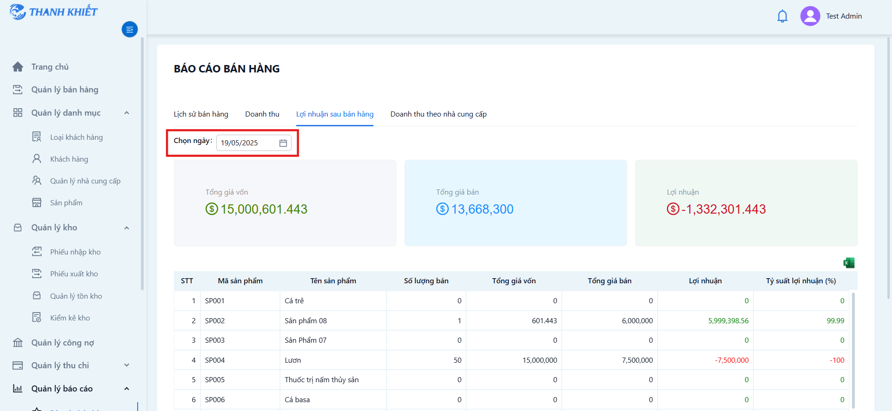The width and height of the screenshot is (892, 411).
Task: Open Quản lý bán hàng menu
Action: pyautogui.click(x=65, y=90)
